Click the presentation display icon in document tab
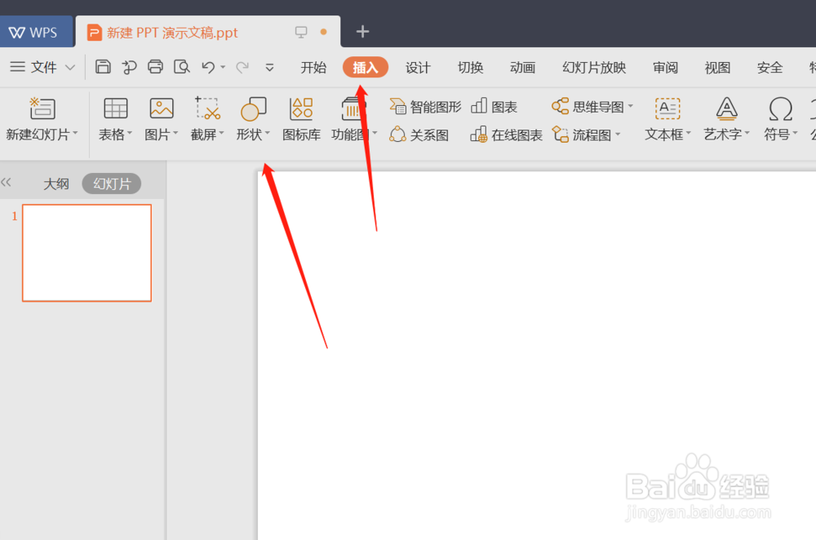 pos(301,33)
